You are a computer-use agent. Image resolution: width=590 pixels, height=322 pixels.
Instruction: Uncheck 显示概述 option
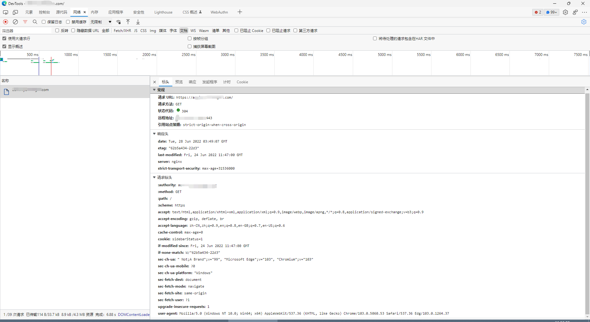click(x=4, y=46)
